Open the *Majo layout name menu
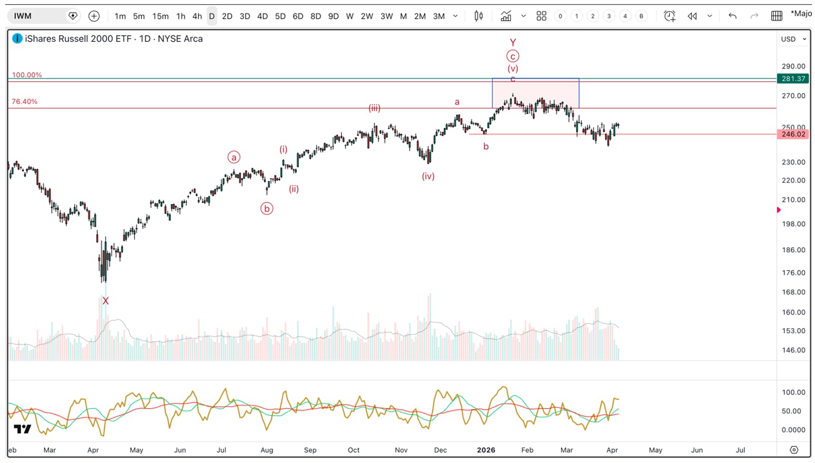This screenshot has height=463, width=815. [801, 13]
